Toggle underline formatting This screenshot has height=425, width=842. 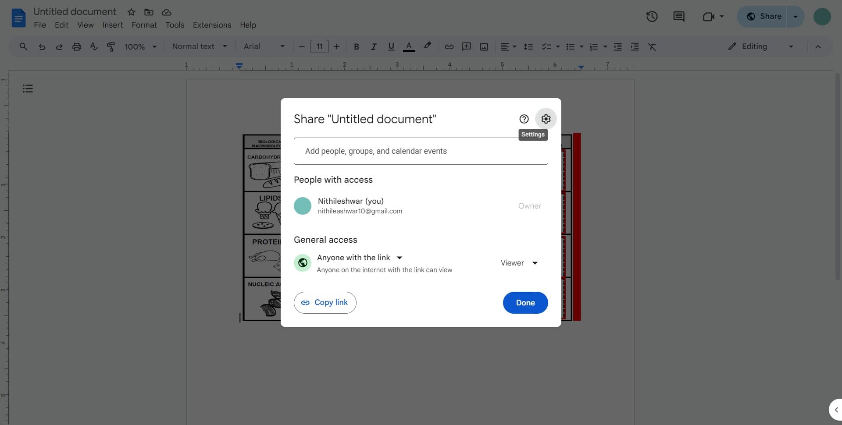tap(391, 46)
